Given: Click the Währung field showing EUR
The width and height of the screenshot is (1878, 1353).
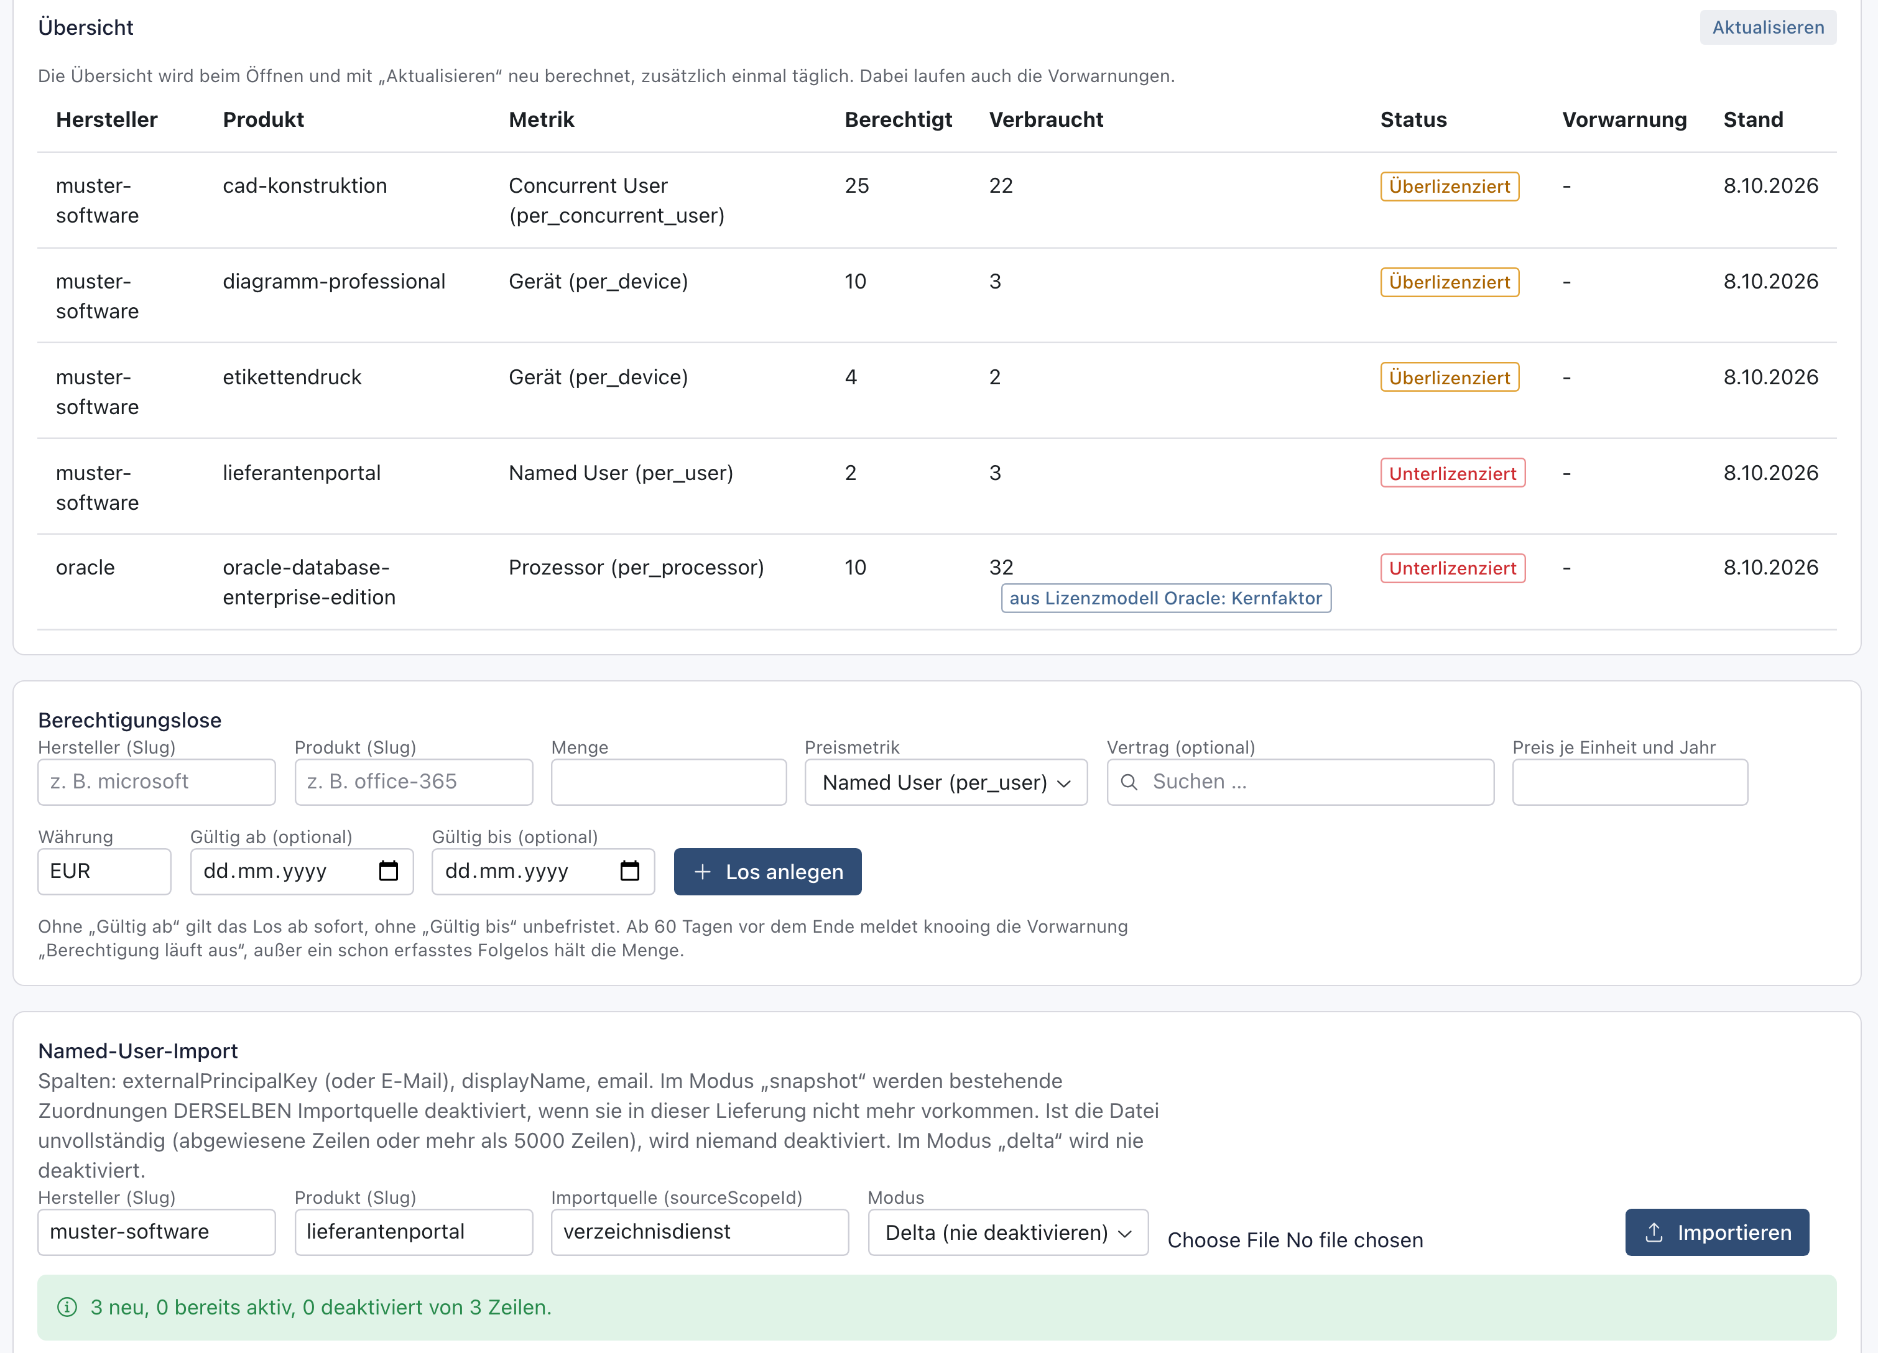Looking at the screenshot, I should click(x=104, y=871).
